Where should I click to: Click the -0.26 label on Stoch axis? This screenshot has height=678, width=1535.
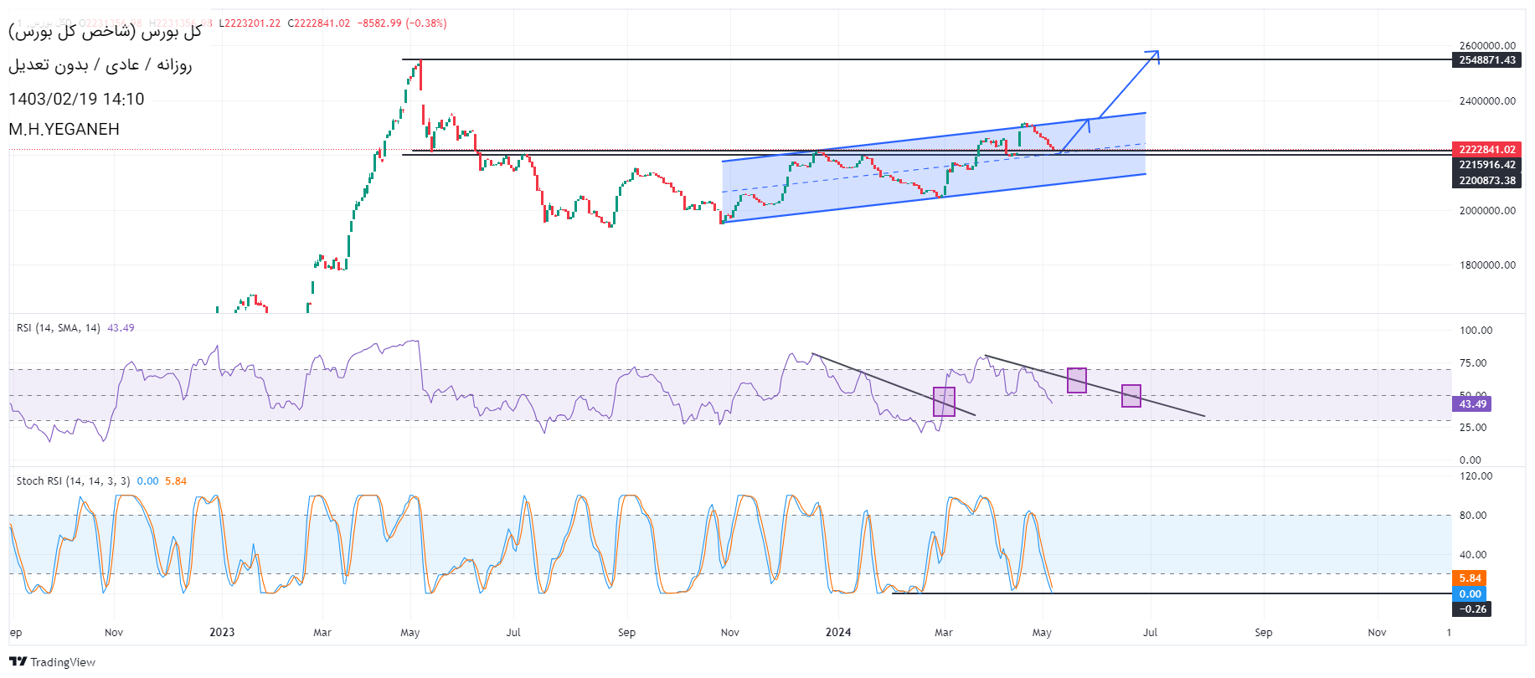(1472, 609)
